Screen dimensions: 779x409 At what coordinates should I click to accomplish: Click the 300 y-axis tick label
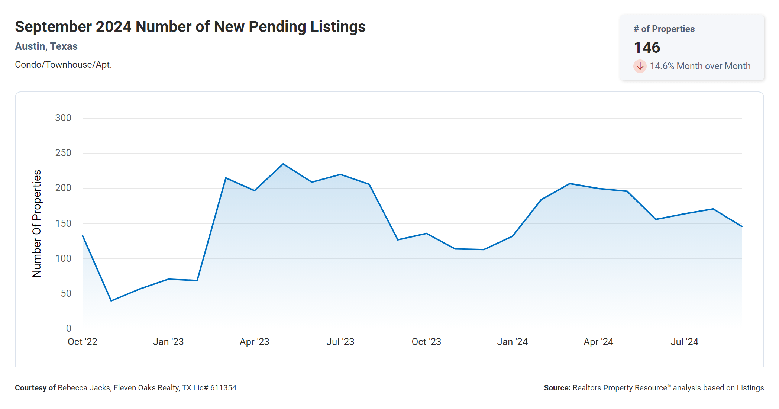point(63,118)
